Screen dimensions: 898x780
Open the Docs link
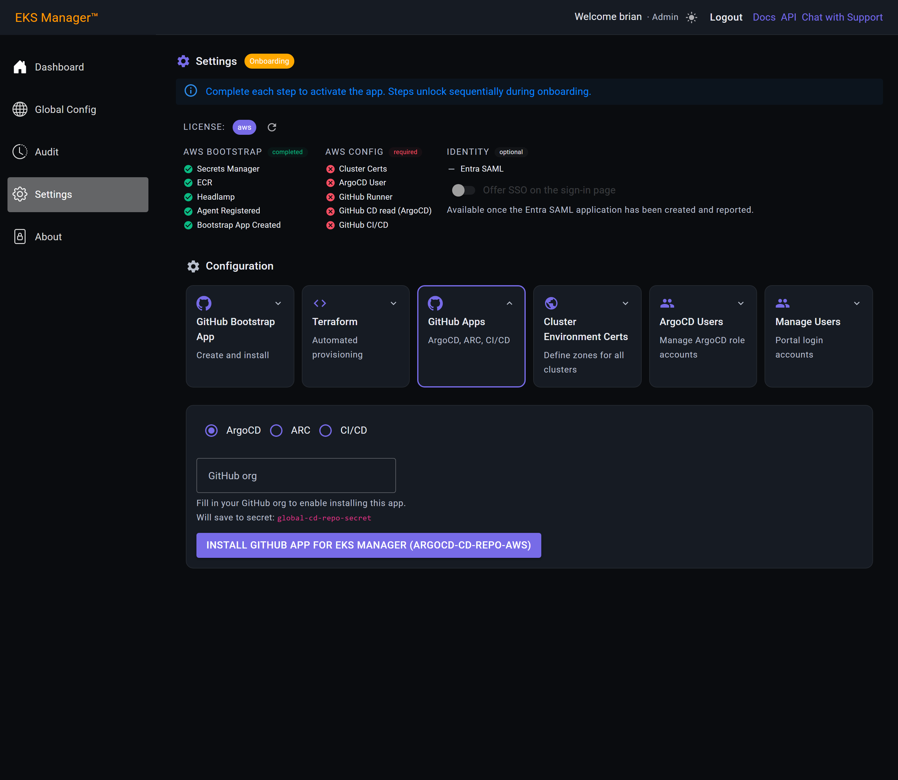pyautogui.click(x=764, y=17)
